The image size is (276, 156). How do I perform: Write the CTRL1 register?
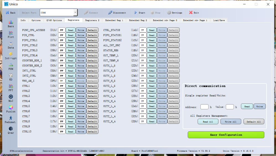pos(81,86)
